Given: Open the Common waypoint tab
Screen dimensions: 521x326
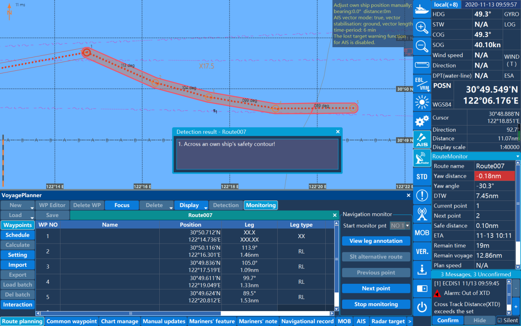Looking at the screenshot, I should 72,321.
